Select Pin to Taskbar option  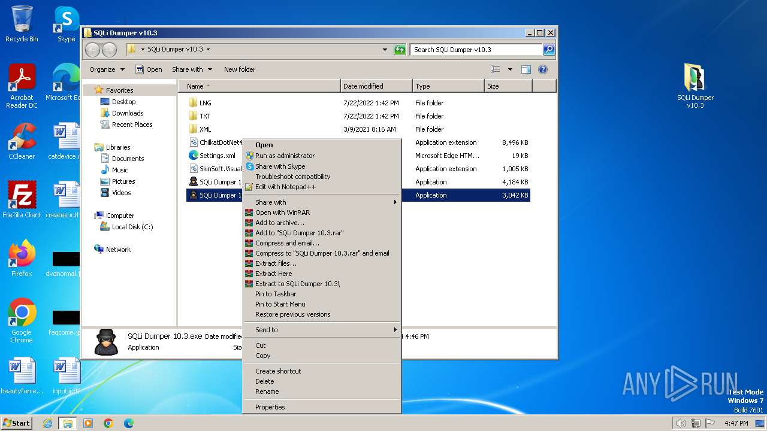(322, 294)
